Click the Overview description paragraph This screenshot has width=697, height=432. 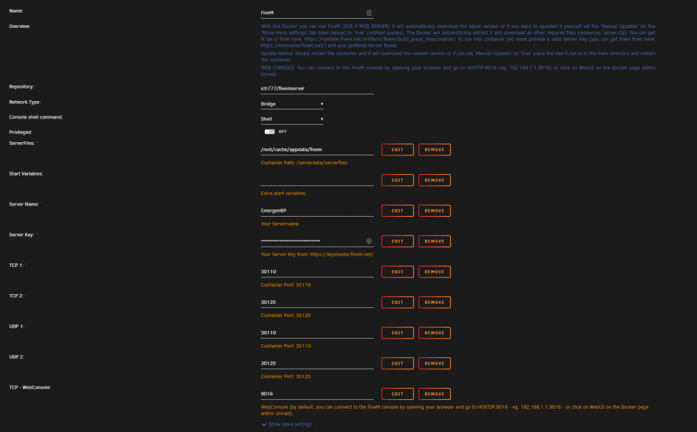tap(458, 36)
